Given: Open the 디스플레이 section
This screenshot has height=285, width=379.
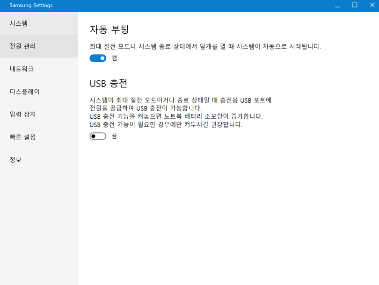Looking at the screenshot, I should coord(39,92).
